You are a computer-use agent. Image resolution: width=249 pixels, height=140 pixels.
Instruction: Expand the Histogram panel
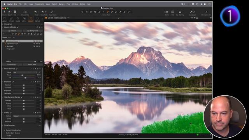[3, 24]
